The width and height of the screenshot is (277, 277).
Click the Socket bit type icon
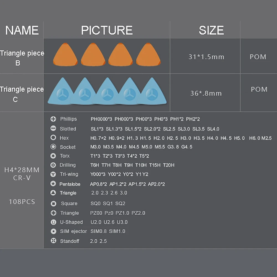[x=53, y=147]
